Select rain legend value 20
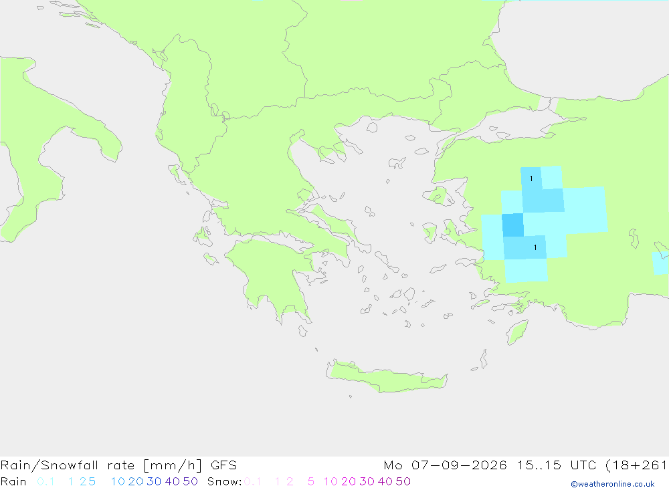This screenshot has height=490, width=669. tap(135, 481)
